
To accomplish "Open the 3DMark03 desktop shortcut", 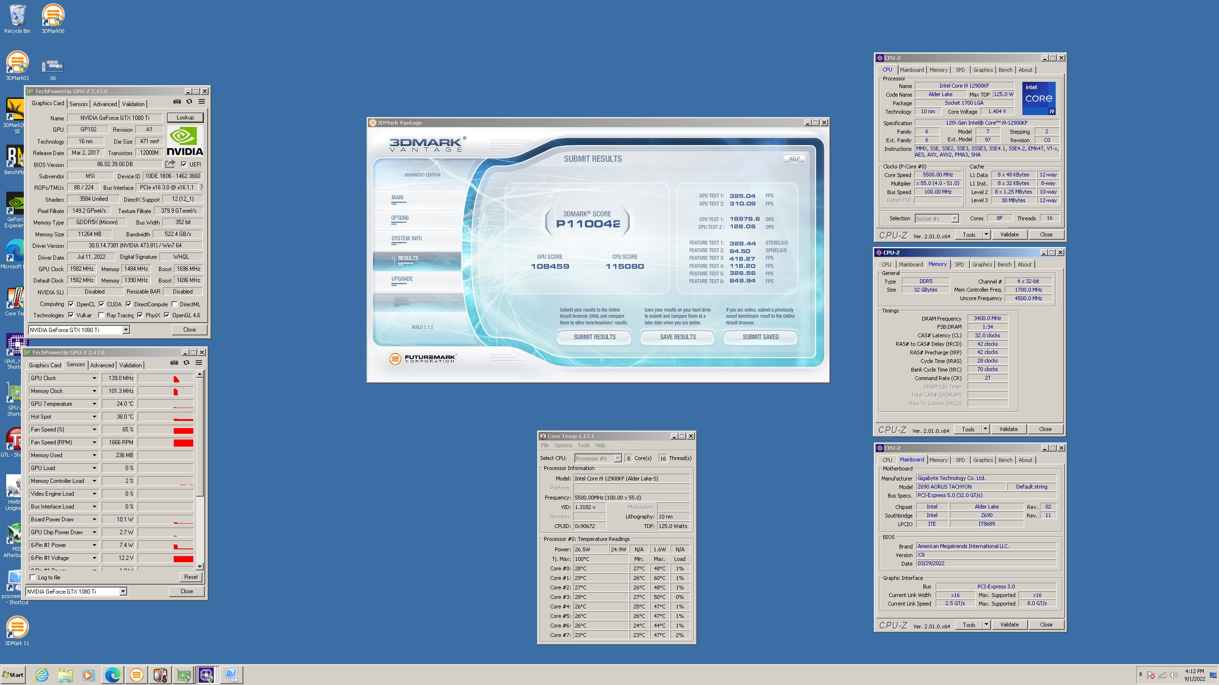I will (17, 66).
